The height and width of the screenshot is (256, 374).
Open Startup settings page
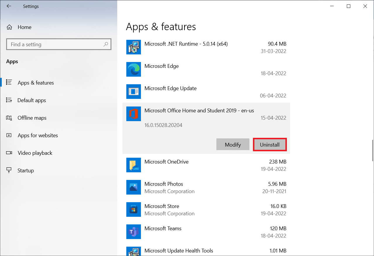pyautogui.click(x=26, y=171)
